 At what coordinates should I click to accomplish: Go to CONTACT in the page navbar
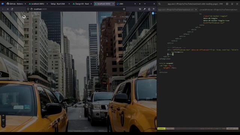coord(124,16)
